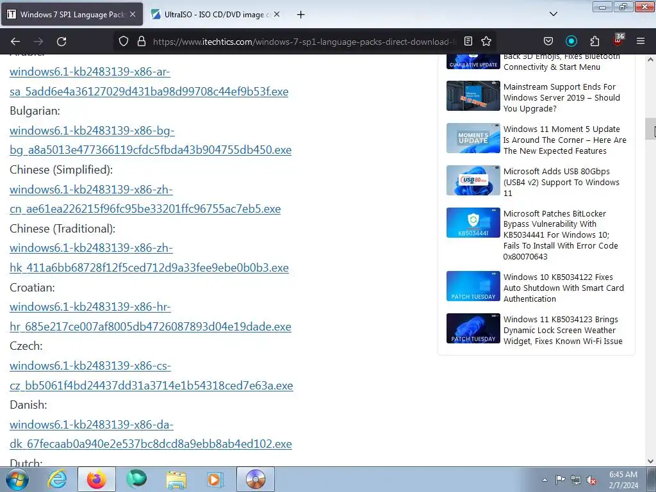Bookmark this page with the star
This screenshot has height=492, width=656.
486,42
